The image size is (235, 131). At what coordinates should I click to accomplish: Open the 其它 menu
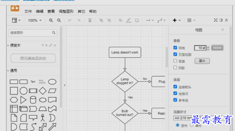click(81, 11)
